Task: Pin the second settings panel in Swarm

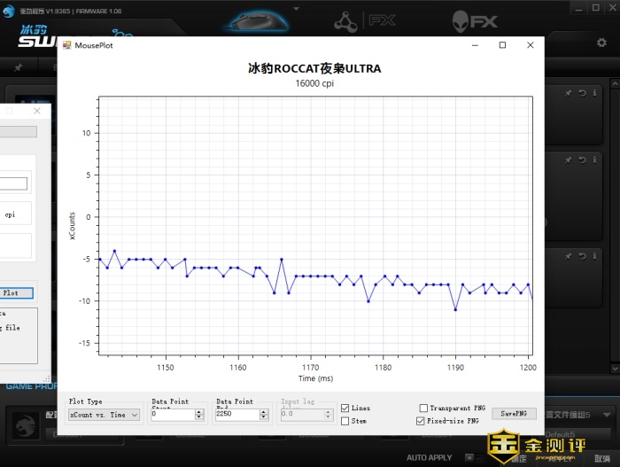Action: tap(569, 160)
